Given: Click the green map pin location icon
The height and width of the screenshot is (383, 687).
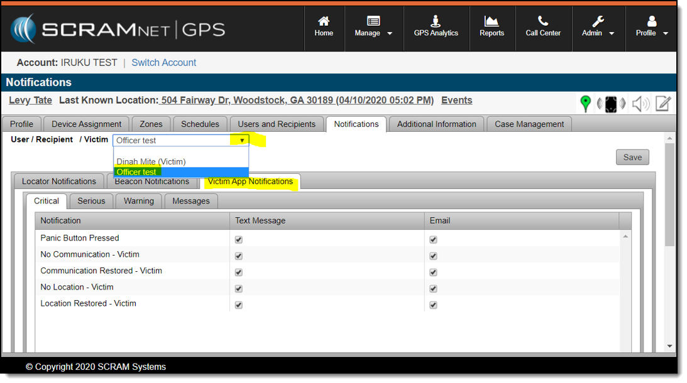Looking at the screenshot, I should point(586,104).
